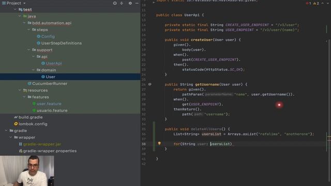The width and height of the screenshot is (331, 186).
Task: Place cursor on usersList in for loop
Action: point(220,144)
